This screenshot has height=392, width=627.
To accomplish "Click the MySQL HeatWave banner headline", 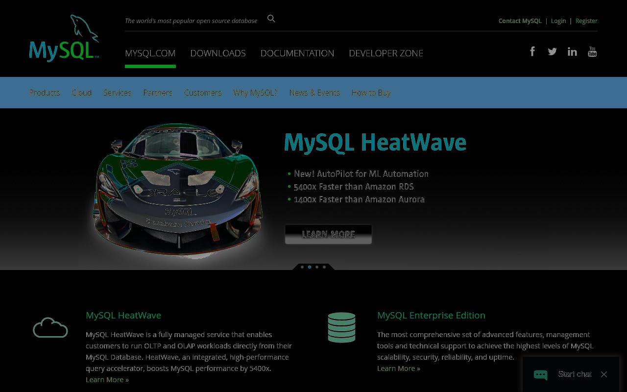I will pyautogui.click(x=375, y=143).
